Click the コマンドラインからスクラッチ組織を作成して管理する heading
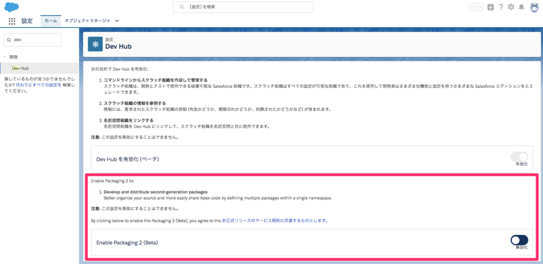543x264 pixels. 155,80
